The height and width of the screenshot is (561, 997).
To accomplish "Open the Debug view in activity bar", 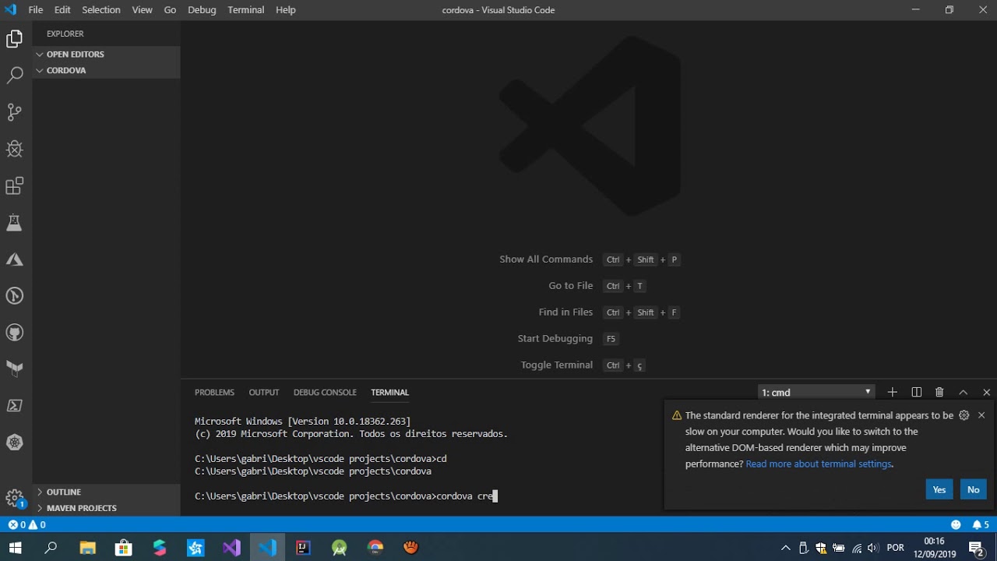I will [15, 149].
